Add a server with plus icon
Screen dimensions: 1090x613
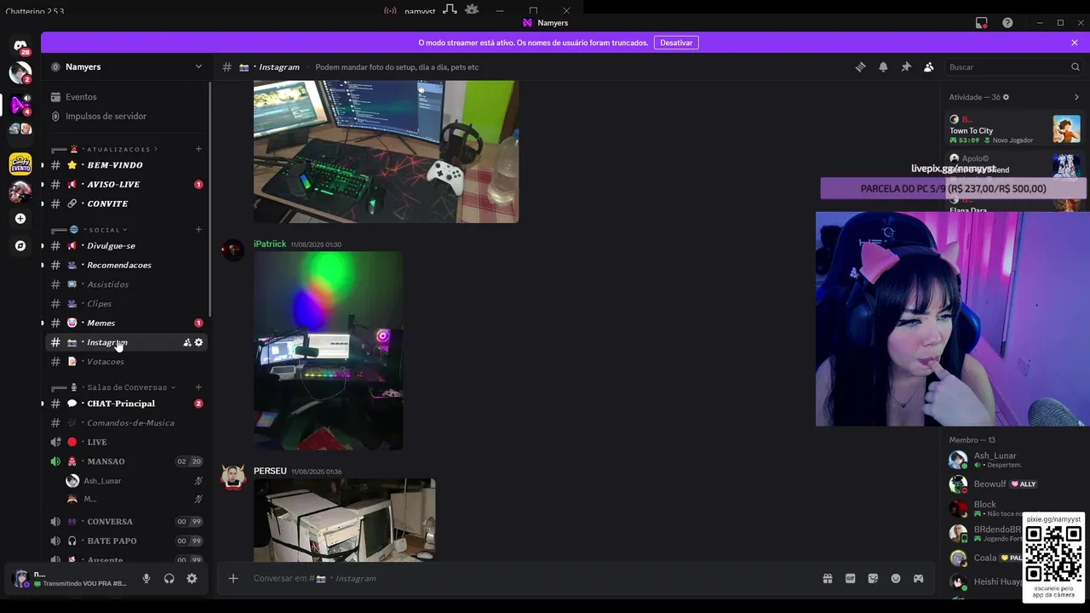(20, 219)
